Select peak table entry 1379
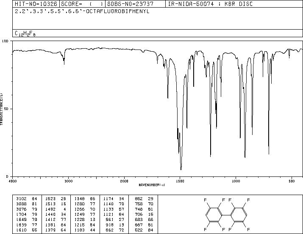 point(56,230)
